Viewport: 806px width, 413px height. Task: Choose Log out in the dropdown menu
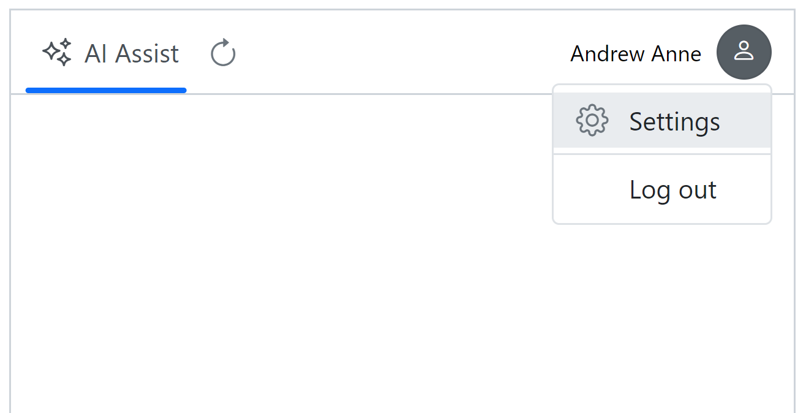tap(672, 190)
